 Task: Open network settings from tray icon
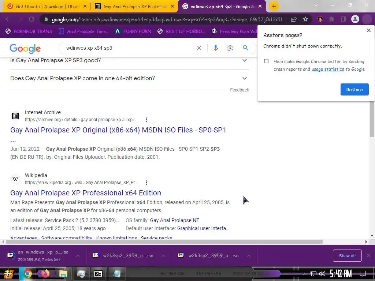click(x=313, y=274)
